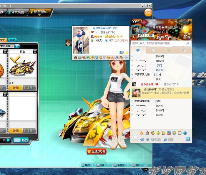The width and height of the screenshot is (206, 175).
Task: Change online status 我在线上 in the QQ panel
Action: point(176,27)
